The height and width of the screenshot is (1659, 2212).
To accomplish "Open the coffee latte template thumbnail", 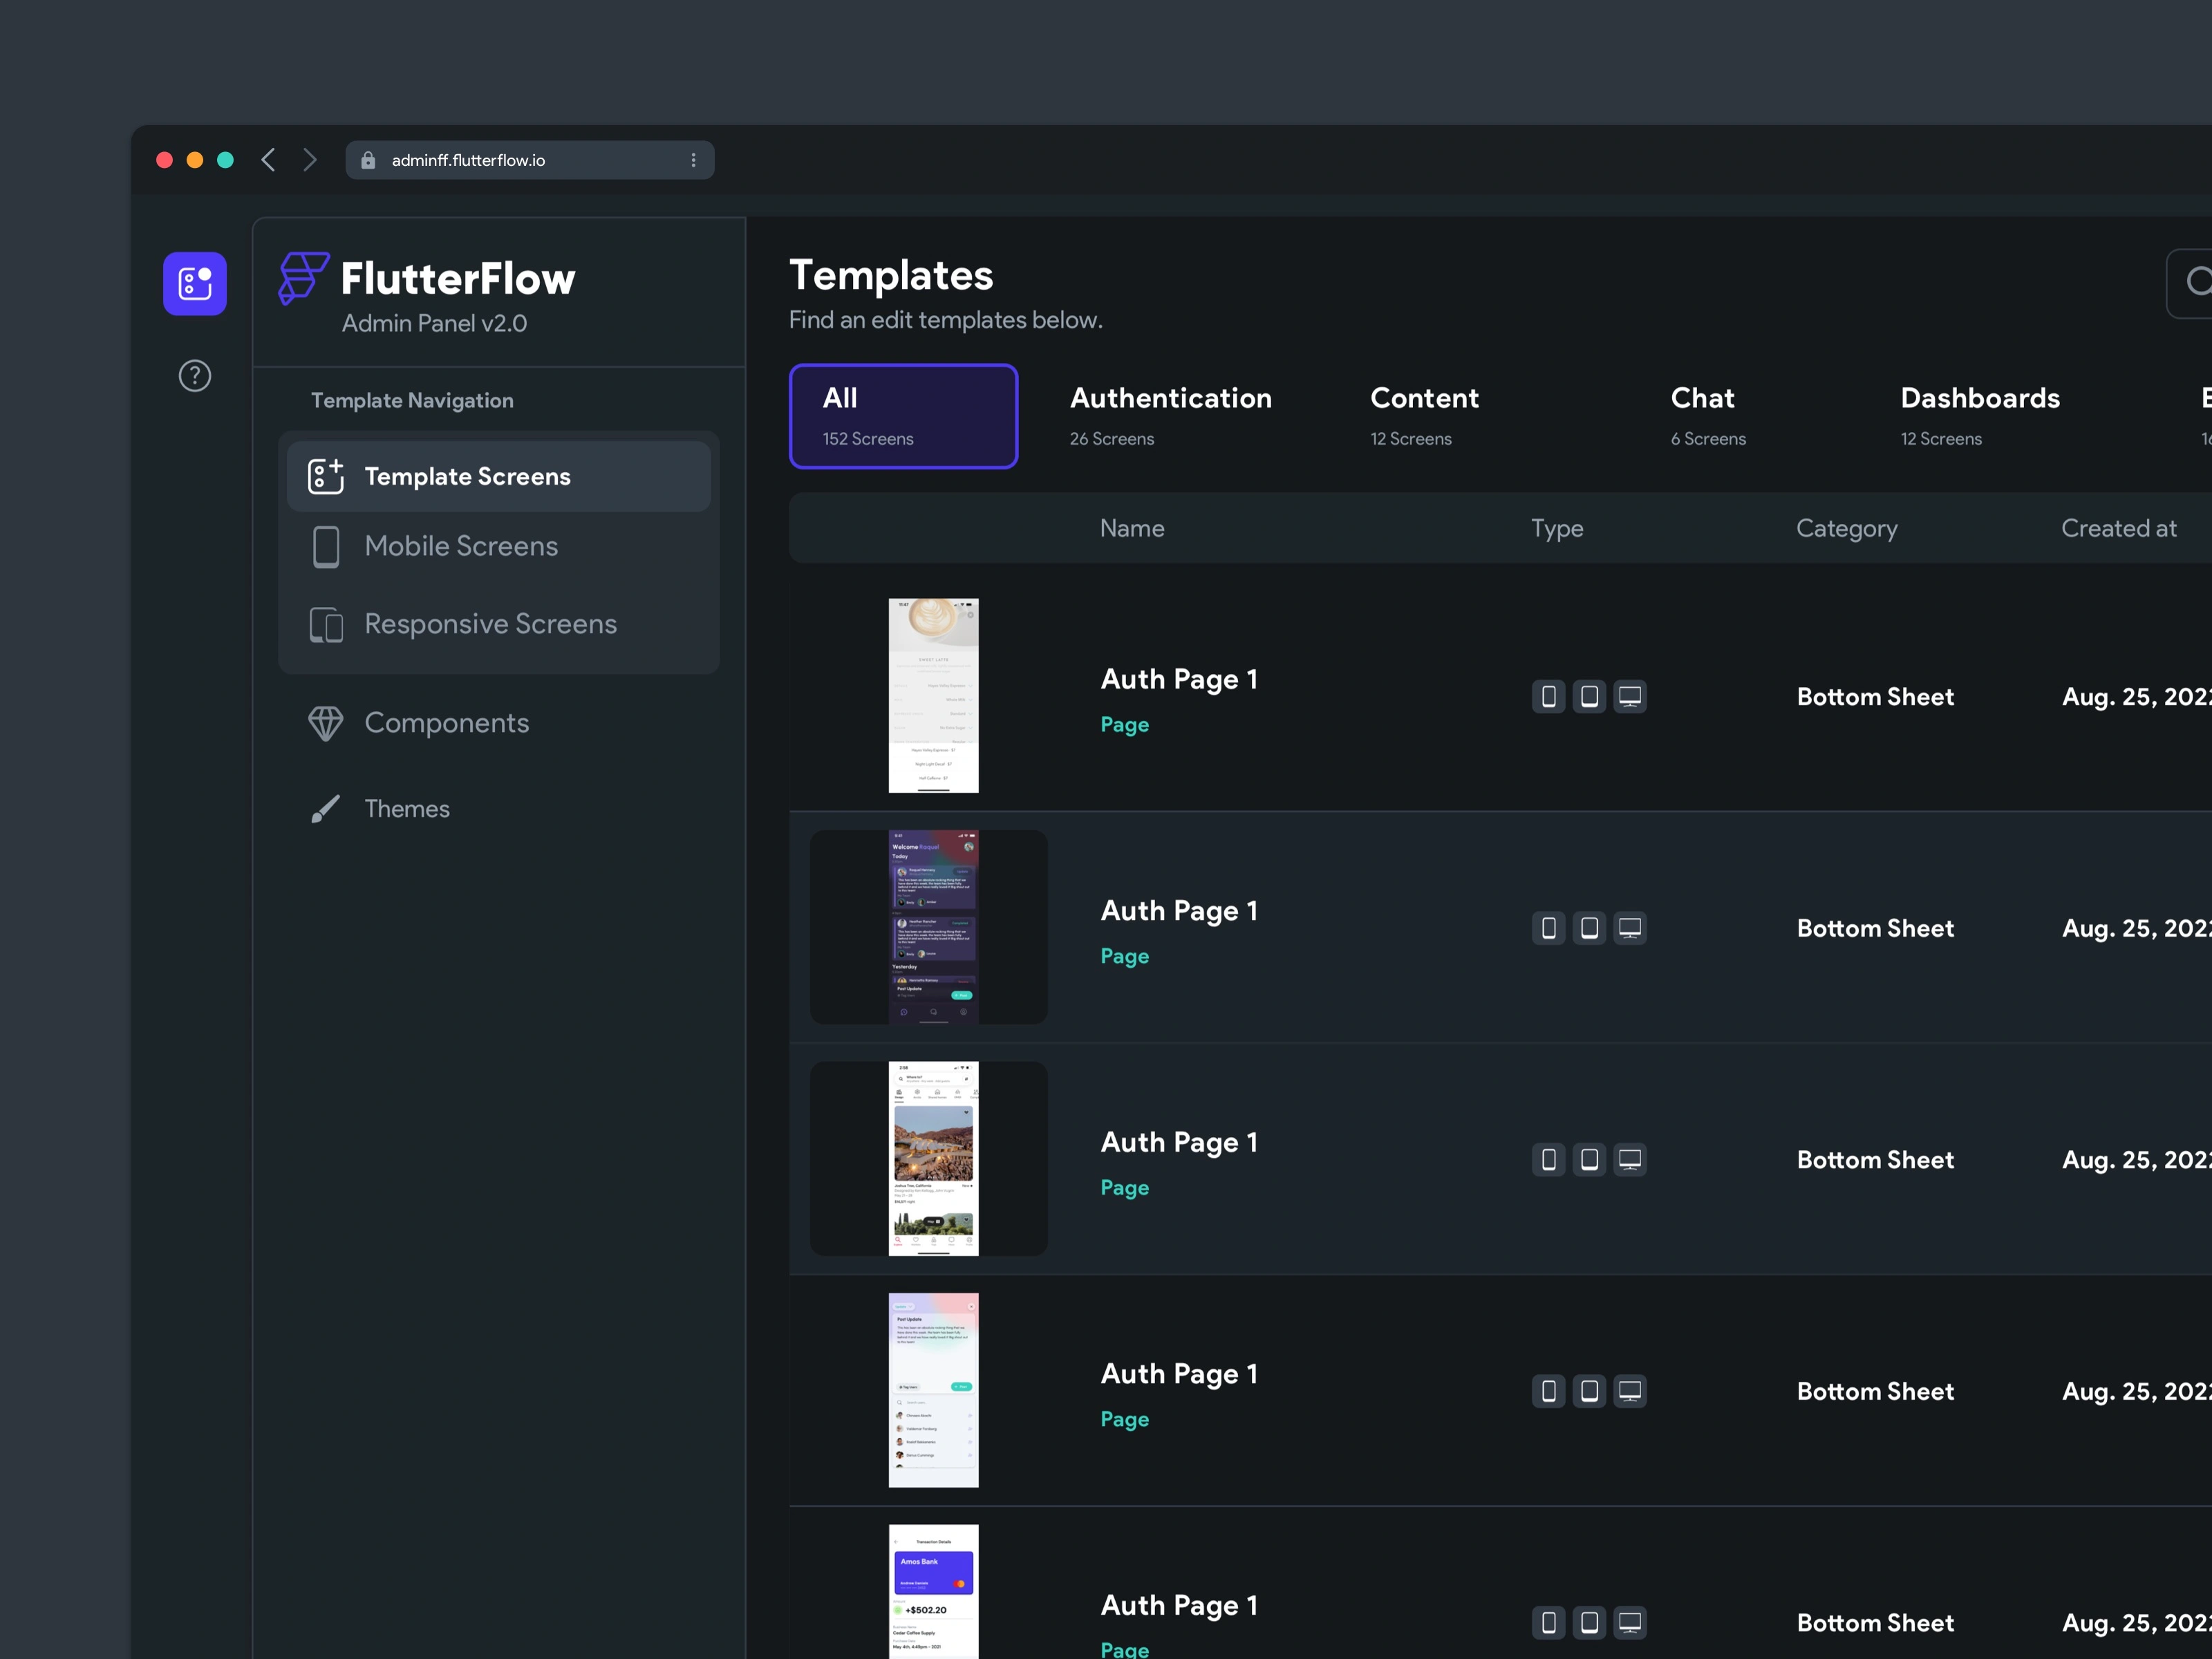I will 933,696.
